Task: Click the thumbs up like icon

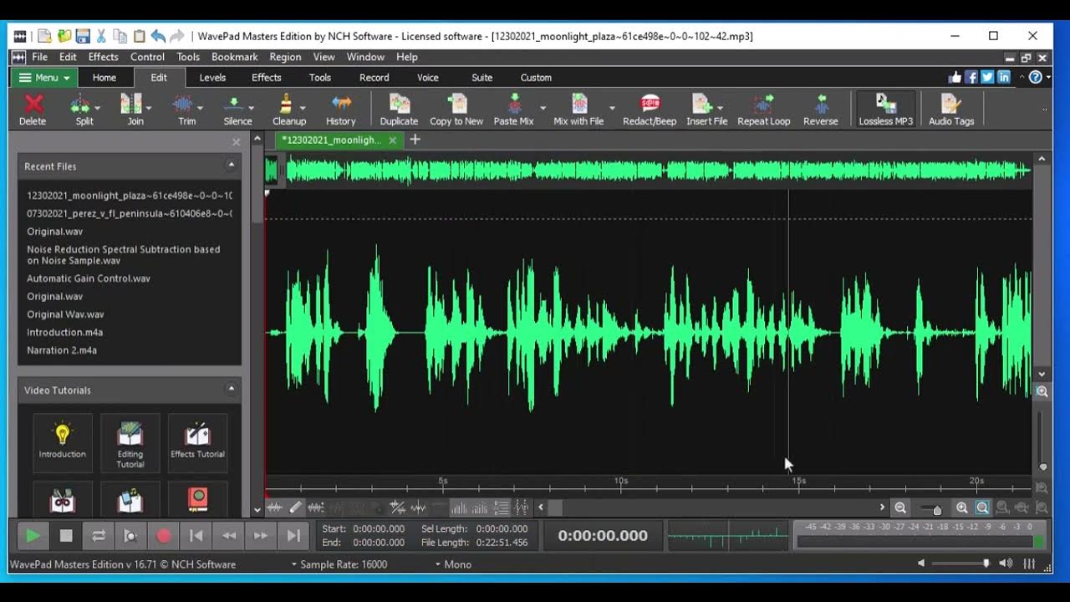Action: 955,77
